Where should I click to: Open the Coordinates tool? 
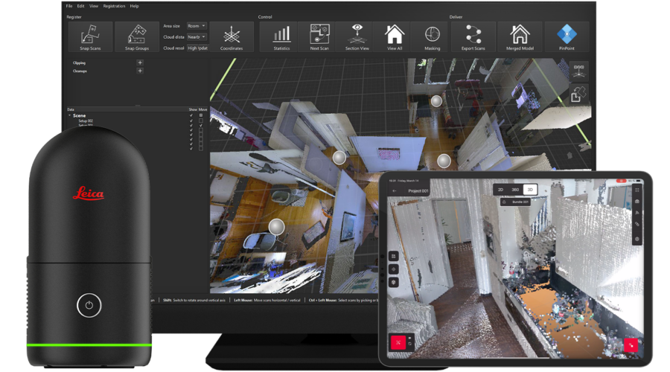click(x=232, y=36)
